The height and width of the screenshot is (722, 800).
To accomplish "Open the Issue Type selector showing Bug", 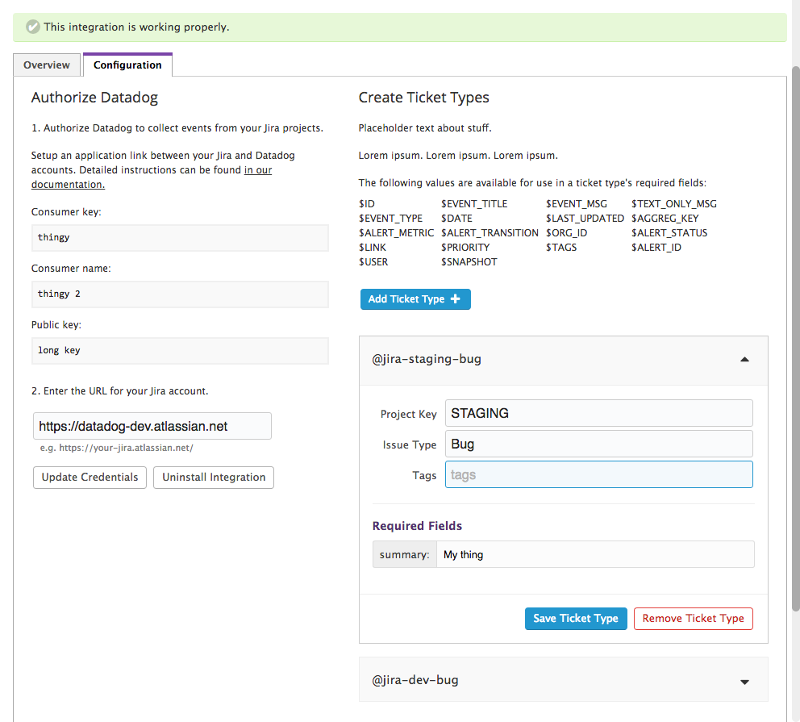I will coord(598,443).
